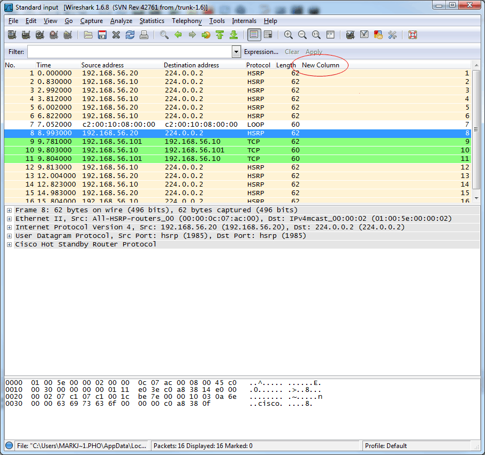Open the Help menu
Image resolution: width=485 pixels, height=455 pixels.
270,21
